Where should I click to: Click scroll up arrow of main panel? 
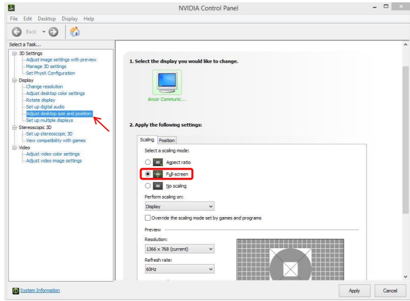point(405,45)
